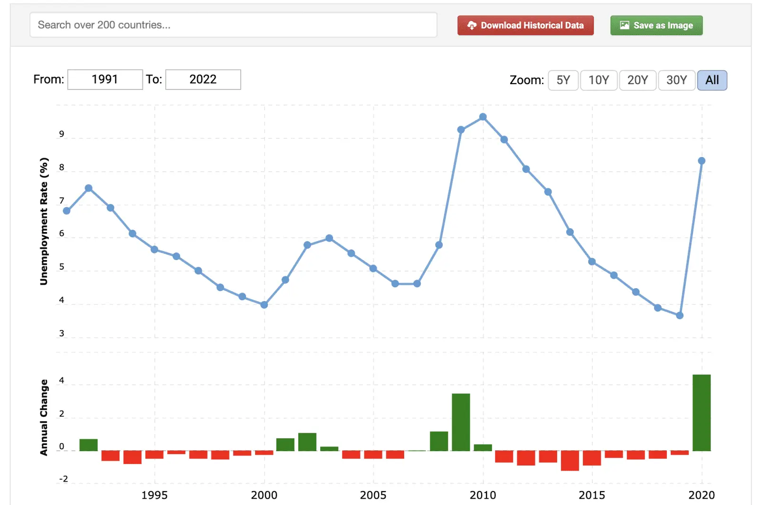Click the 1992 data point on the line
This screenshot has height=505, width=760.
[x=88, y=188]
